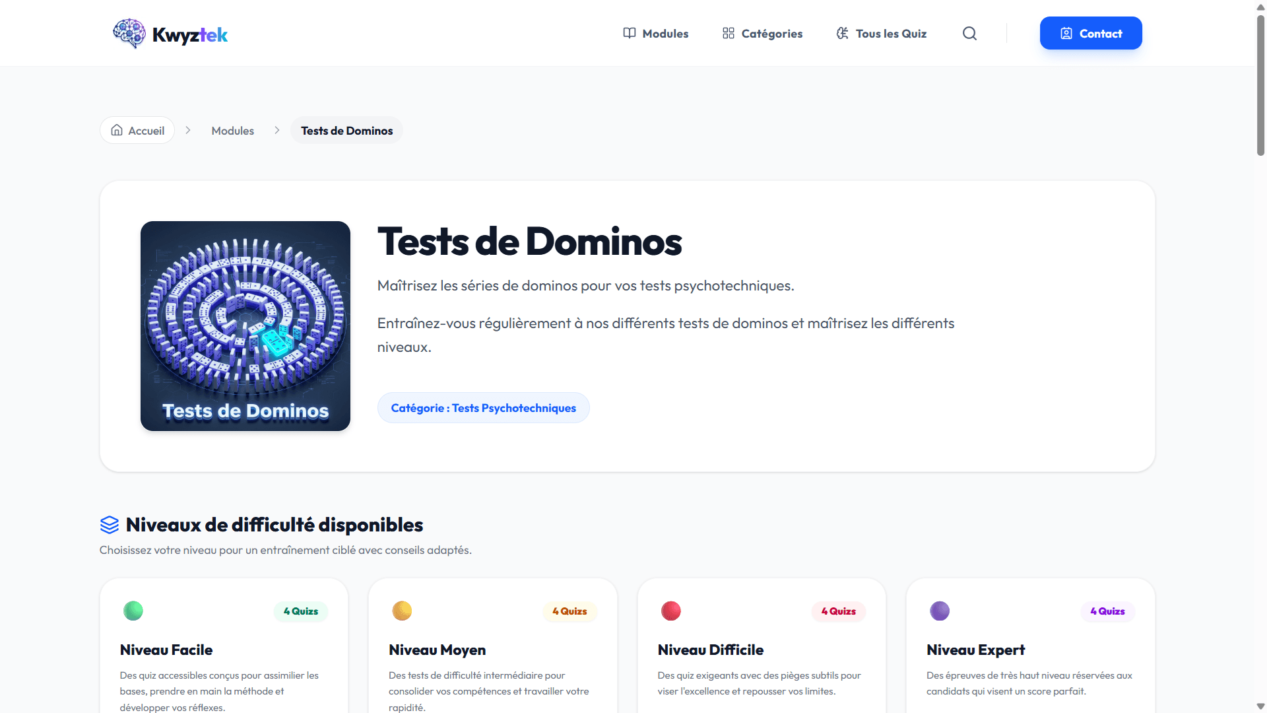Click the green Niveau Facile dot
Viewport: 1267px width, 713px height.
point(133,611)
